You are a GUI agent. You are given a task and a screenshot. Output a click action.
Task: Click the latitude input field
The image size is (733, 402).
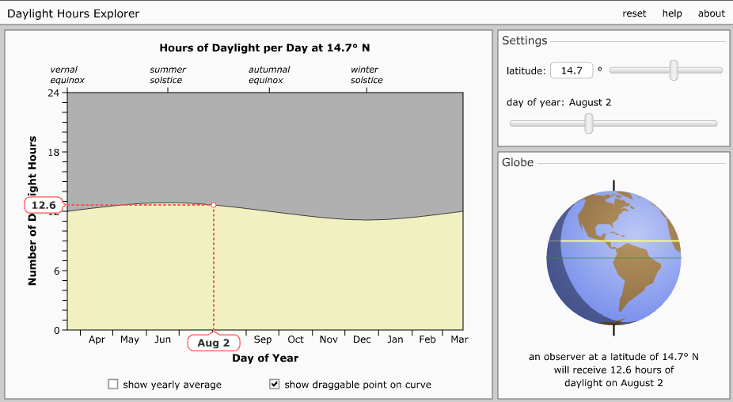click(x=572, y=70)
